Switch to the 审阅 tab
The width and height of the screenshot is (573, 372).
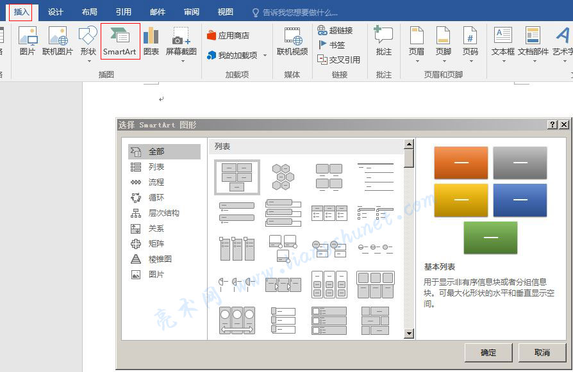coord(192,12)
